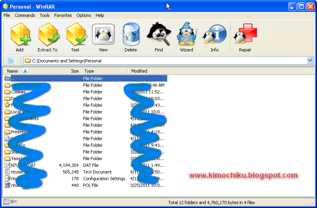Open the Help menu
Image resolution: width=317 pixels, height=208 pixels.
(100, 15)
